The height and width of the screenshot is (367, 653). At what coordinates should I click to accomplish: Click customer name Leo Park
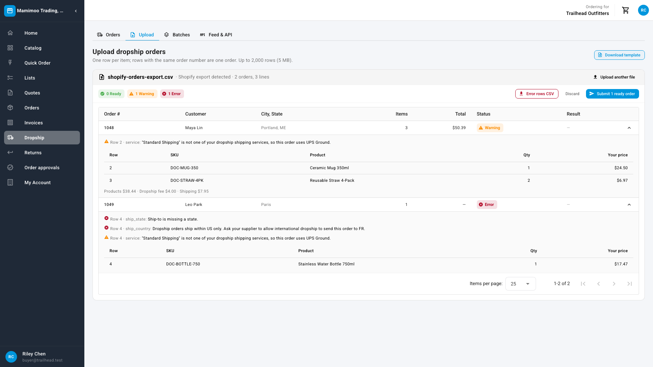point(194,205)
